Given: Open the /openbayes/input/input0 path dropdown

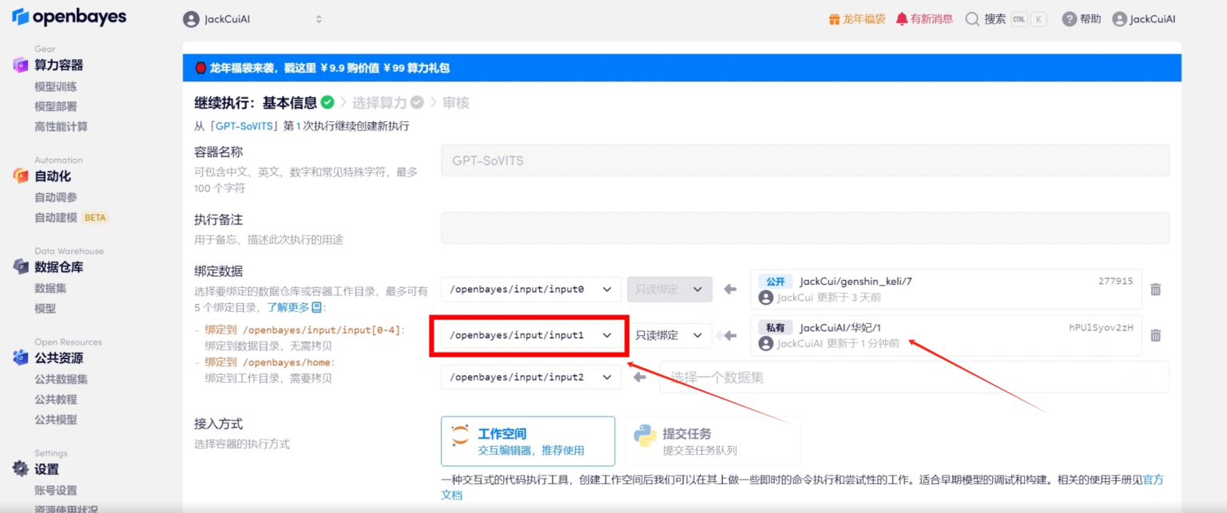Looking at the screenshot, I should click(x=530, y=289).
